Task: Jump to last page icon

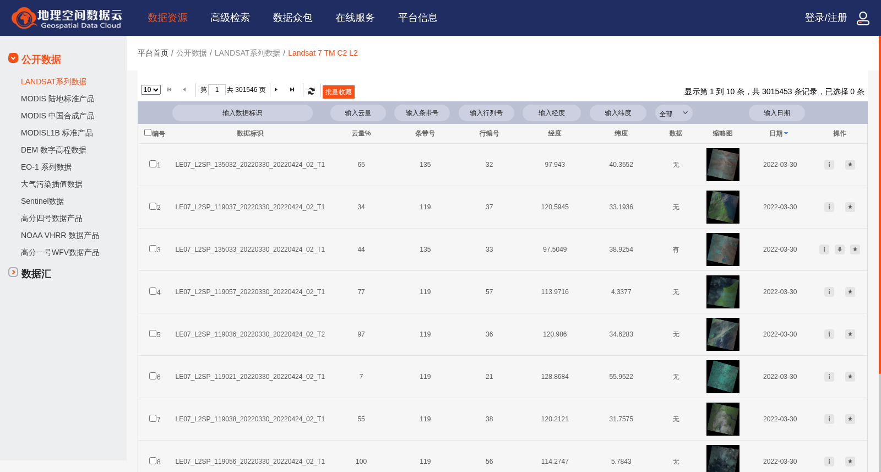Action: pos(292,90)
